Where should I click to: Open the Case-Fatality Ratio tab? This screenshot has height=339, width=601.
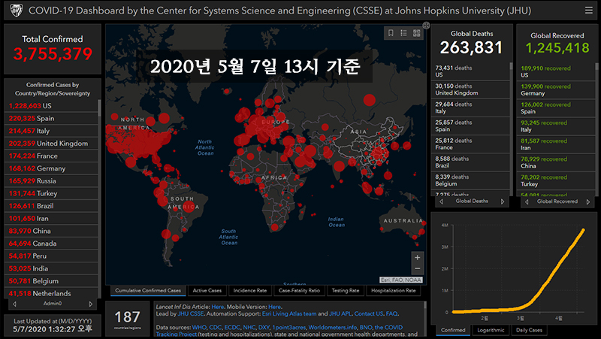299,291
